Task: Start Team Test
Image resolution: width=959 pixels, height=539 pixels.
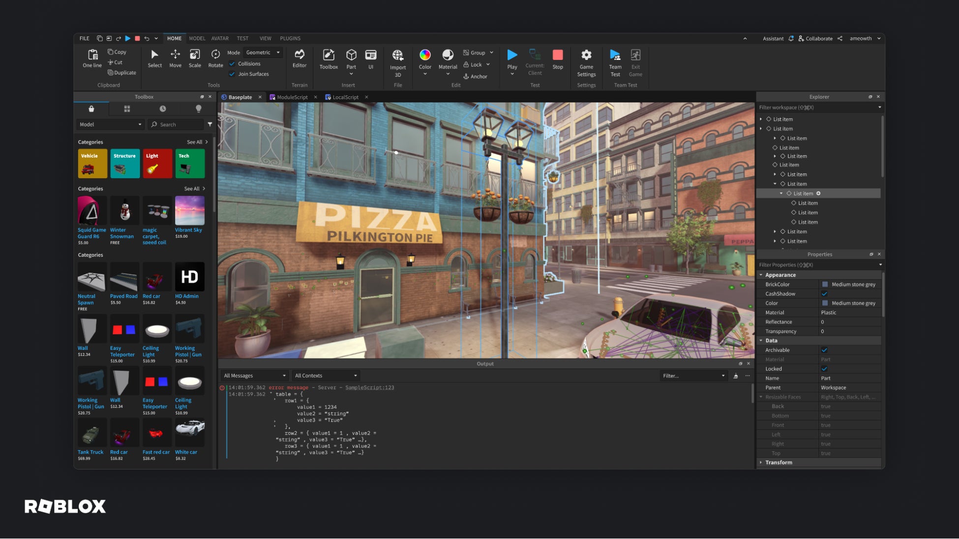Action: [x=615, y=55]
